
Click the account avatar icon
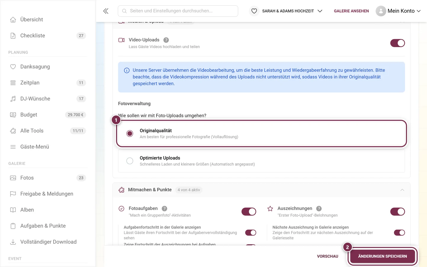pyautogui.click(x=381, y=11)
